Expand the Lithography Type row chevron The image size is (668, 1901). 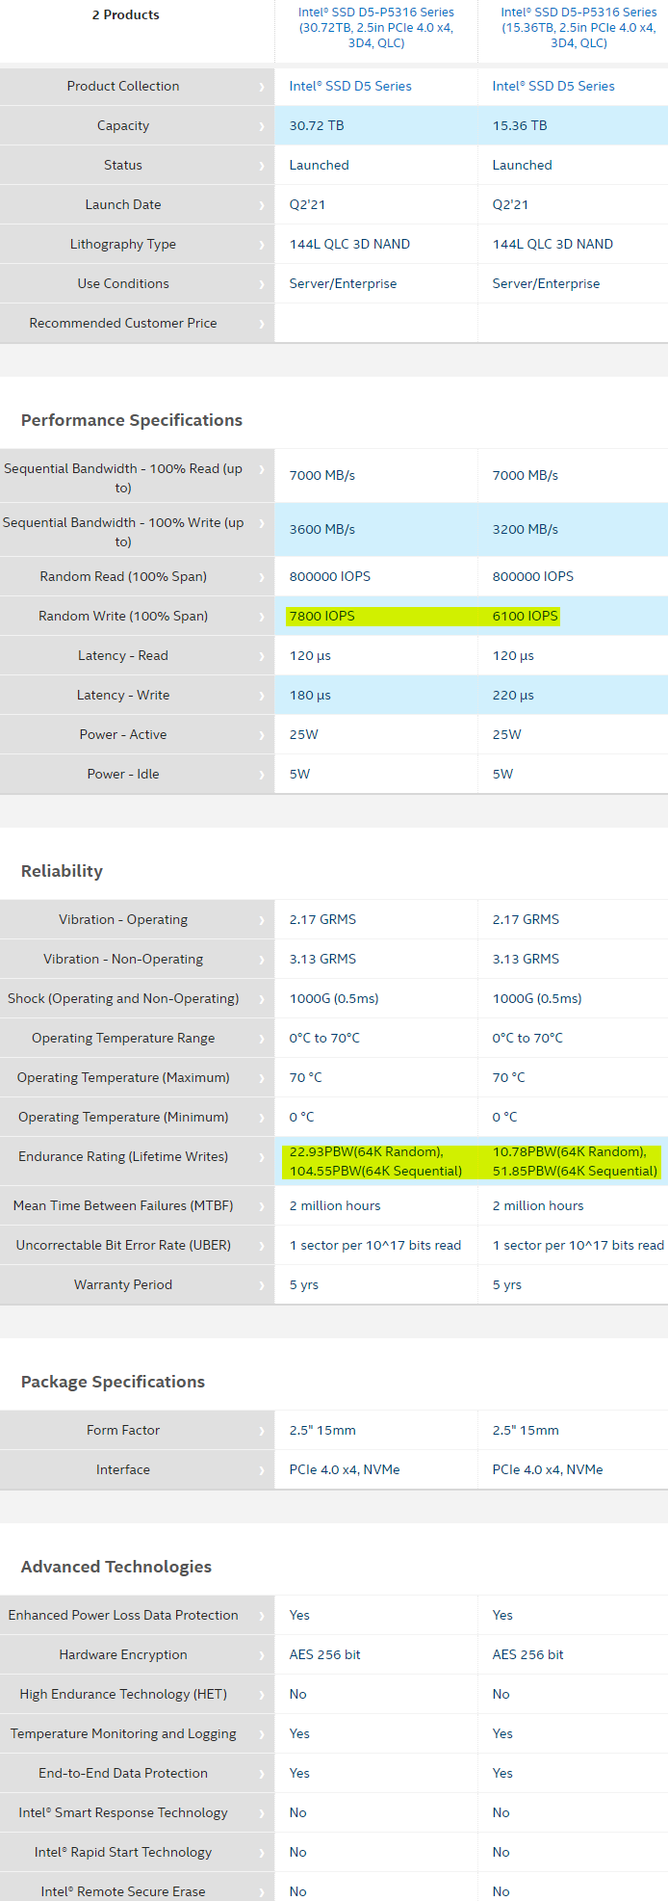[261, 245]
